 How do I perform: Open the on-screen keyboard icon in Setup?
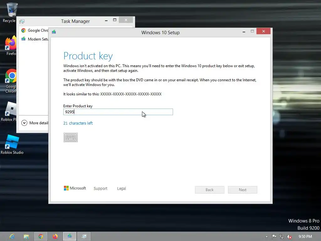pyautogui.click(x=71, y=137)
